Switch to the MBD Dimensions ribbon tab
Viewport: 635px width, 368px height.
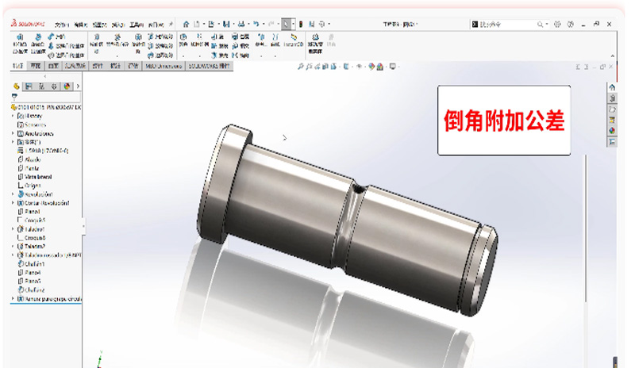click(164, 66)
